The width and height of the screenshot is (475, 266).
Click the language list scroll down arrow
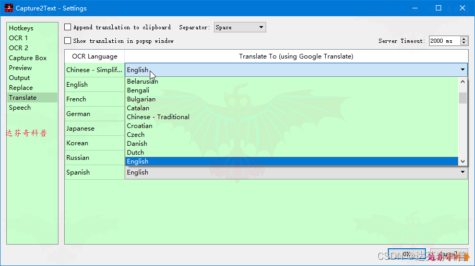coord(462,161)
